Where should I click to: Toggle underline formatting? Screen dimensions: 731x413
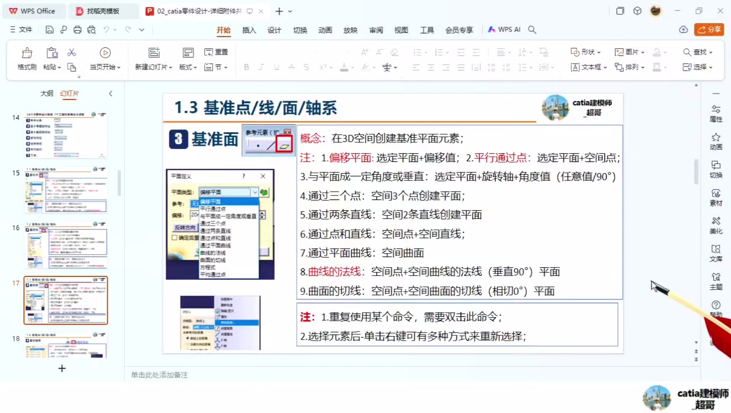pyautogui.click(x=276, y=67)
